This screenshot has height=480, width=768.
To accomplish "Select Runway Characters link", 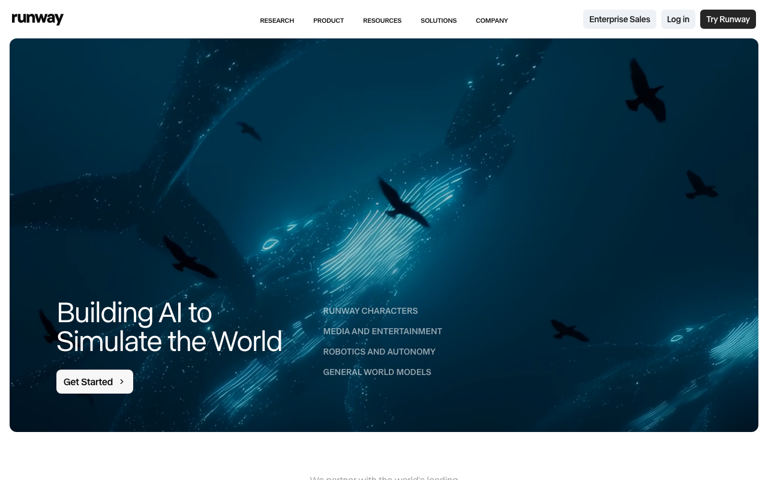I will (370, 311).
